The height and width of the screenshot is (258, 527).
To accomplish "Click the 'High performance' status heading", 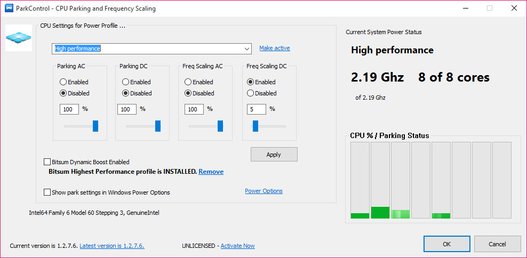I will pyautogui.click(x=392, y=51).
